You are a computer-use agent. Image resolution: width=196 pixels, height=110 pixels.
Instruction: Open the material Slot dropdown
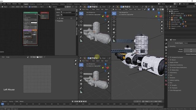pyautogui.click(x=43, y=7)
